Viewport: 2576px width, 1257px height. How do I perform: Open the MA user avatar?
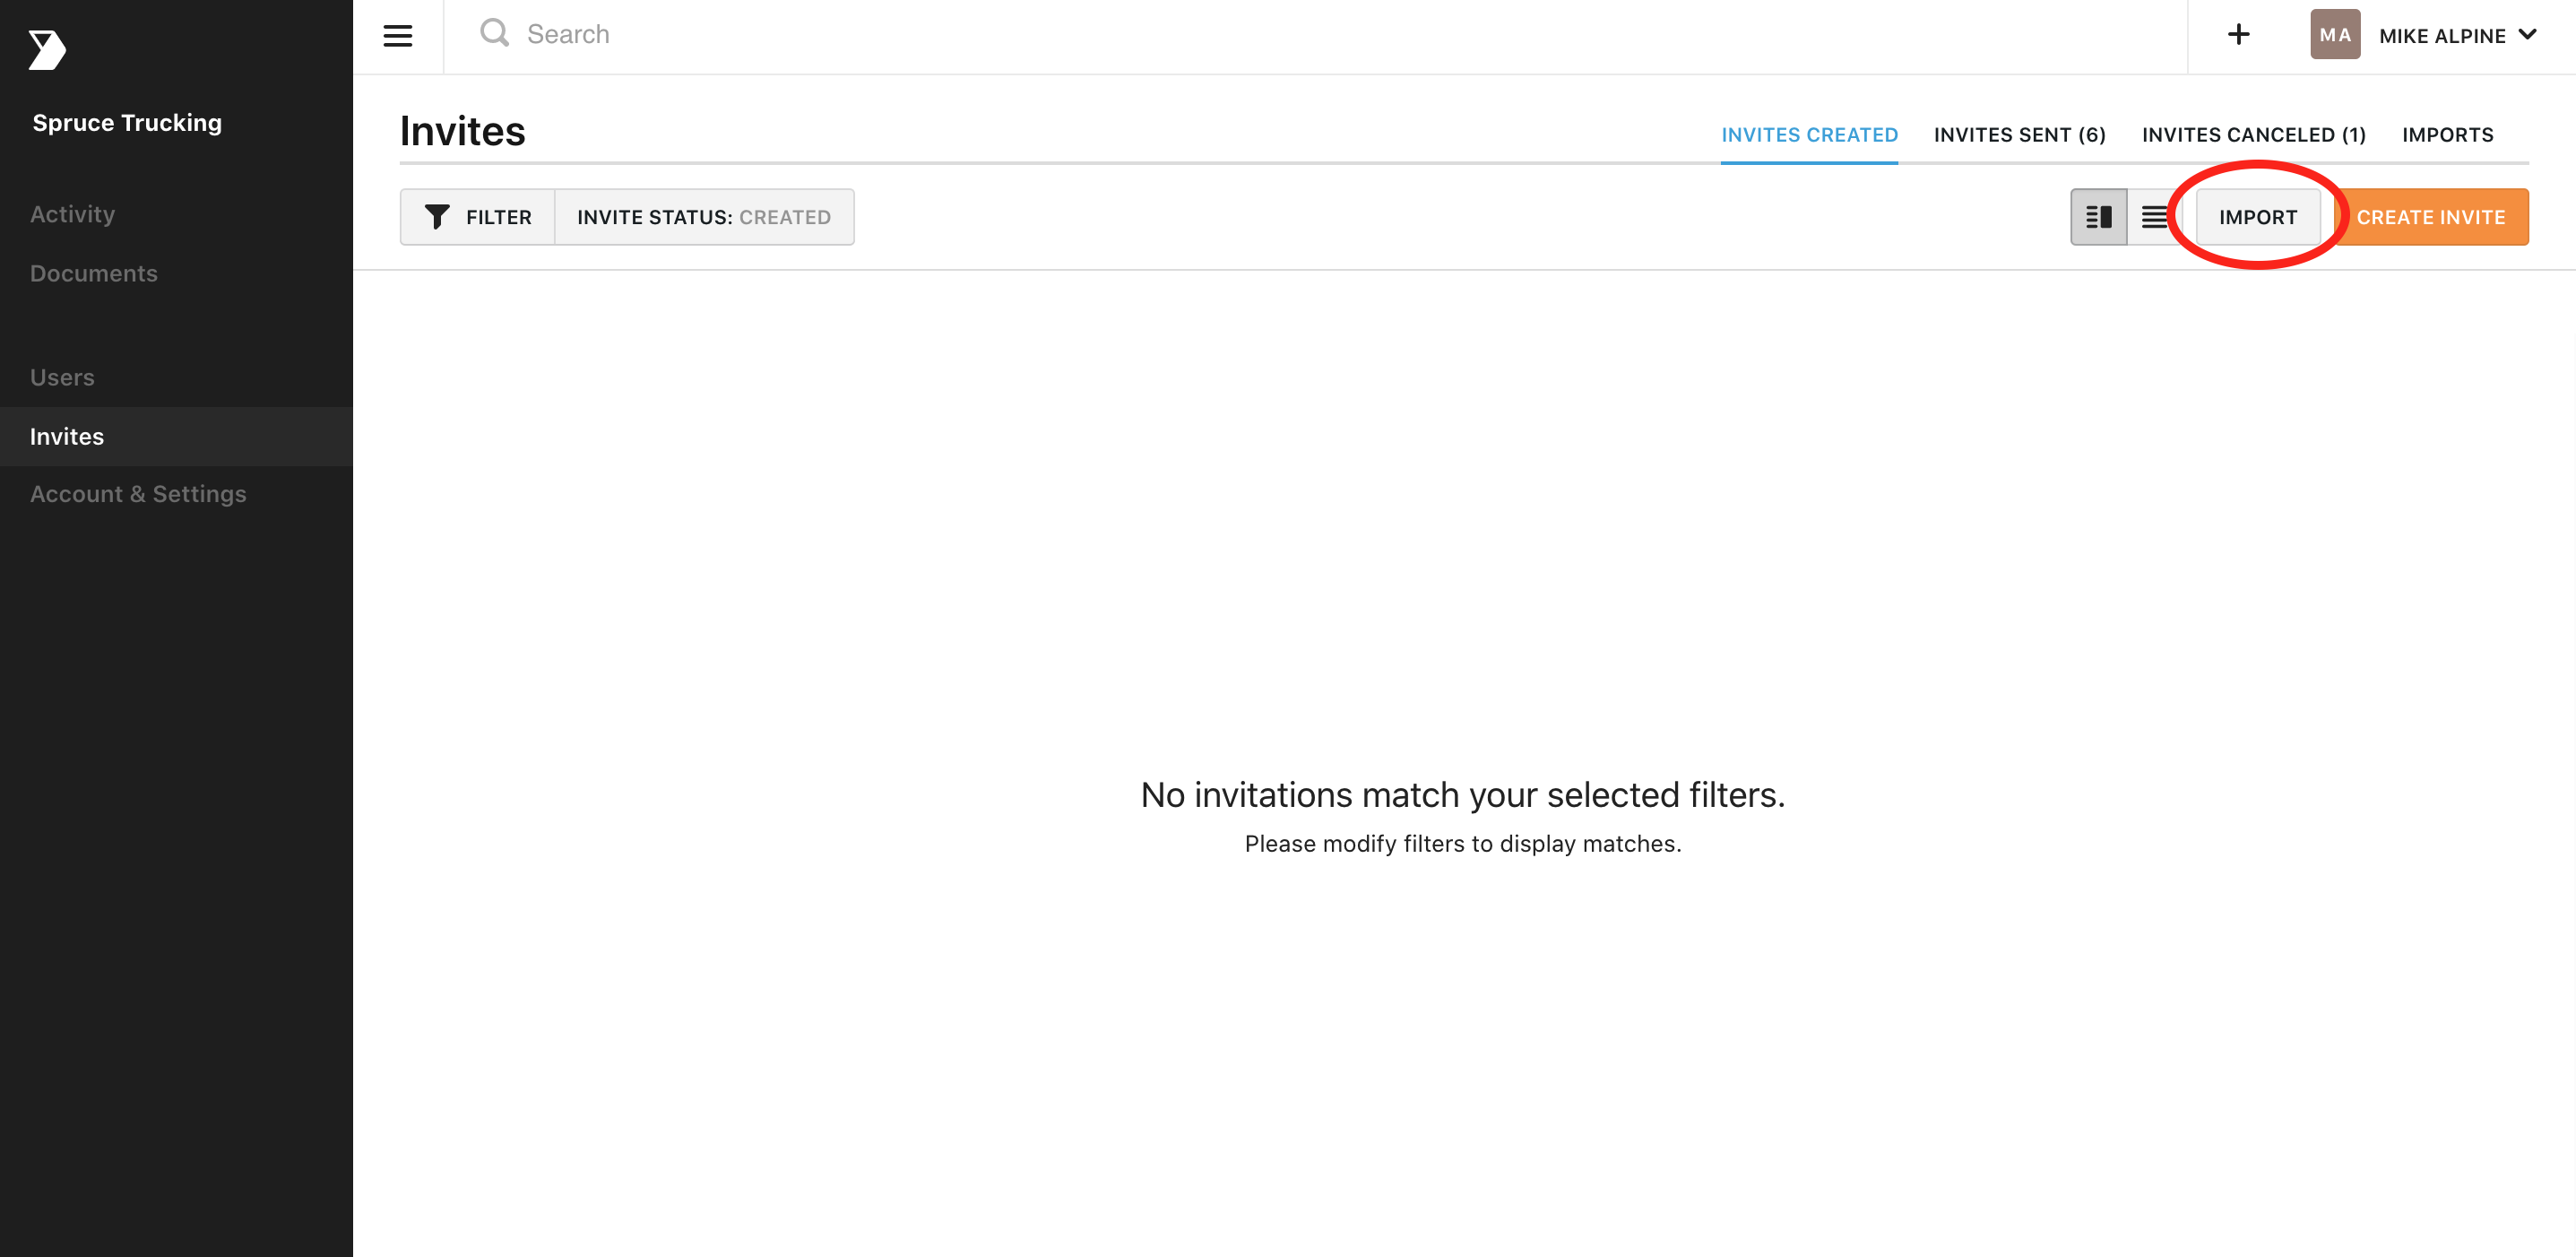(x=2335, y=35)
